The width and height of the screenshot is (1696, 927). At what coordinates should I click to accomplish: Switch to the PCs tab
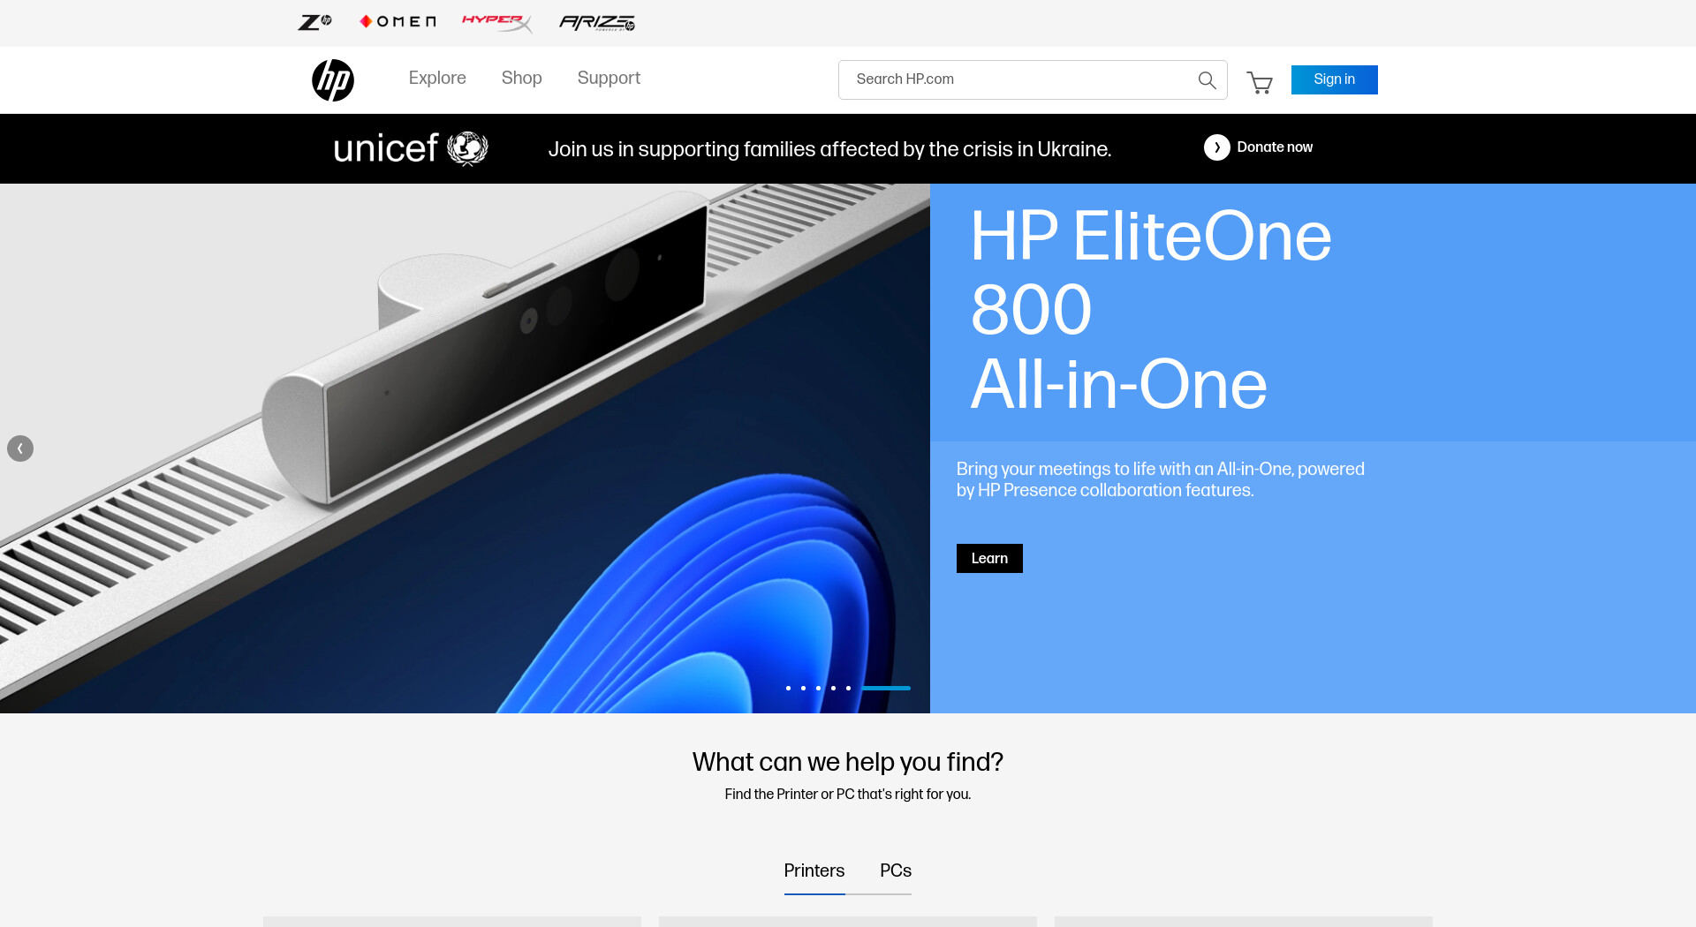[895, 871]
